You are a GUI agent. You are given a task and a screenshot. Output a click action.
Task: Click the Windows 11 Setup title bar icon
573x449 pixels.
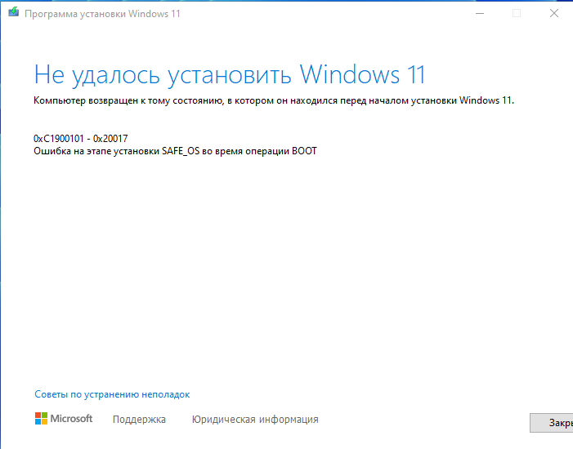click(14, 12)
